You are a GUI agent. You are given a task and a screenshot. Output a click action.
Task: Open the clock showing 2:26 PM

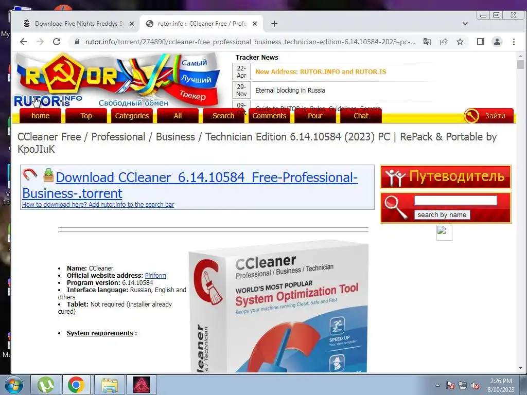click(501, 385)
